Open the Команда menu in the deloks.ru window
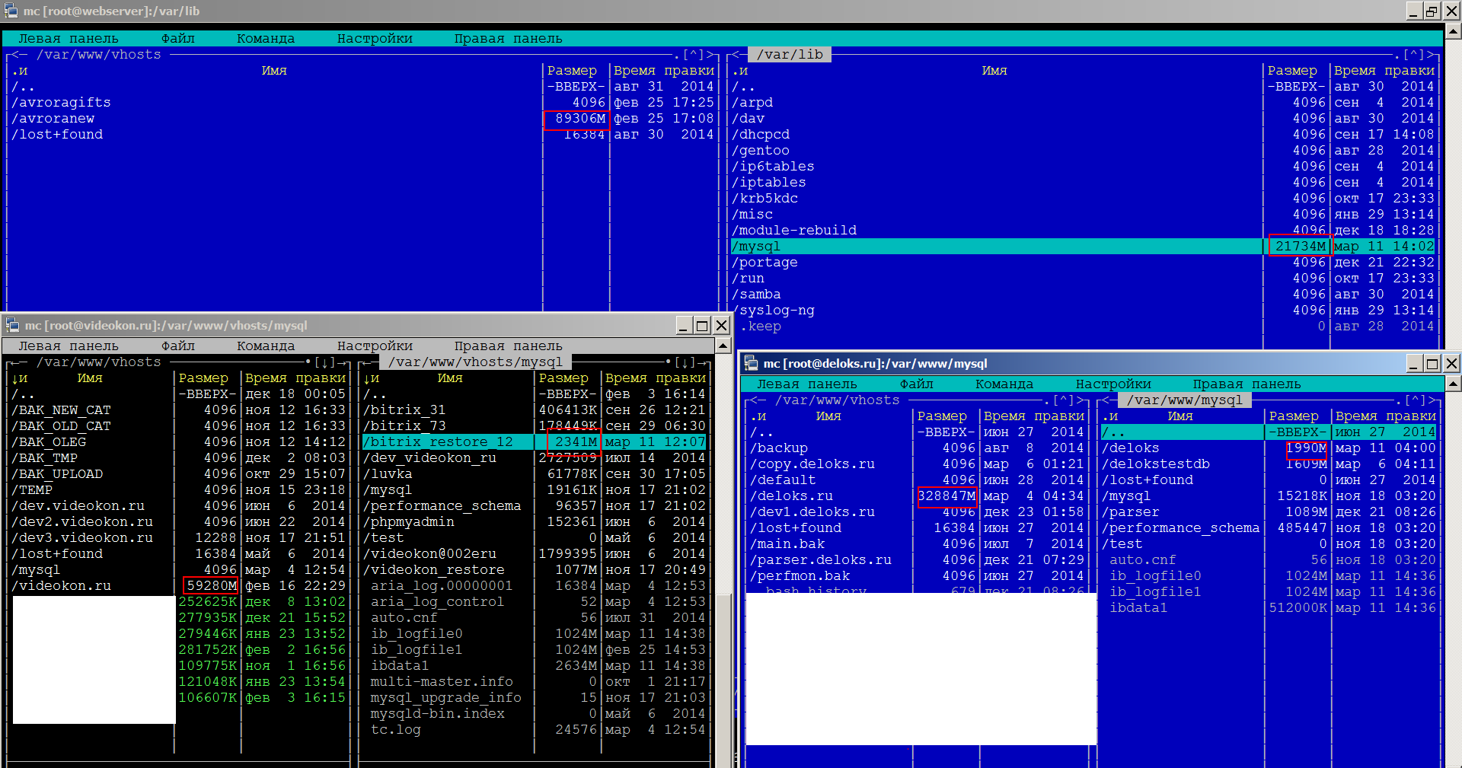This screenshot has width=1462, height=768. (1004, 384)
